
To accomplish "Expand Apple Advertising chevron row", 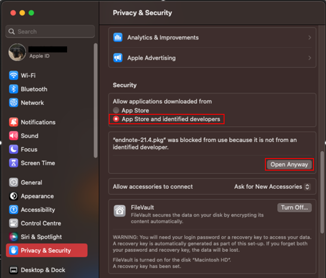I will 309,58.
